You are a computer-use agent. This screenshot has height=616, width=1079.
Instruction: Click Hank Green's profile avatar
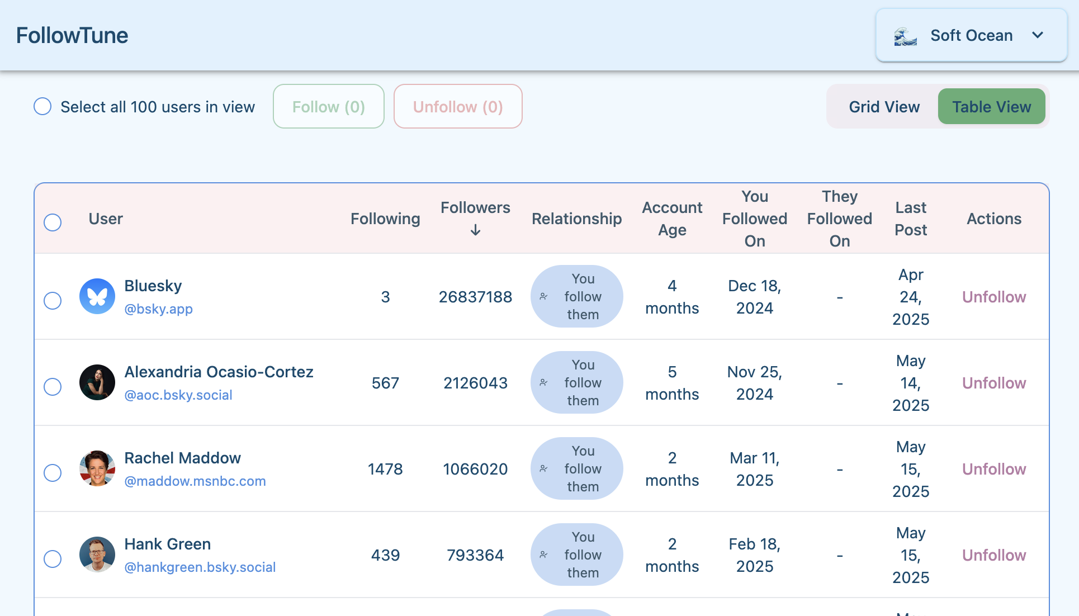coord(97,555)
